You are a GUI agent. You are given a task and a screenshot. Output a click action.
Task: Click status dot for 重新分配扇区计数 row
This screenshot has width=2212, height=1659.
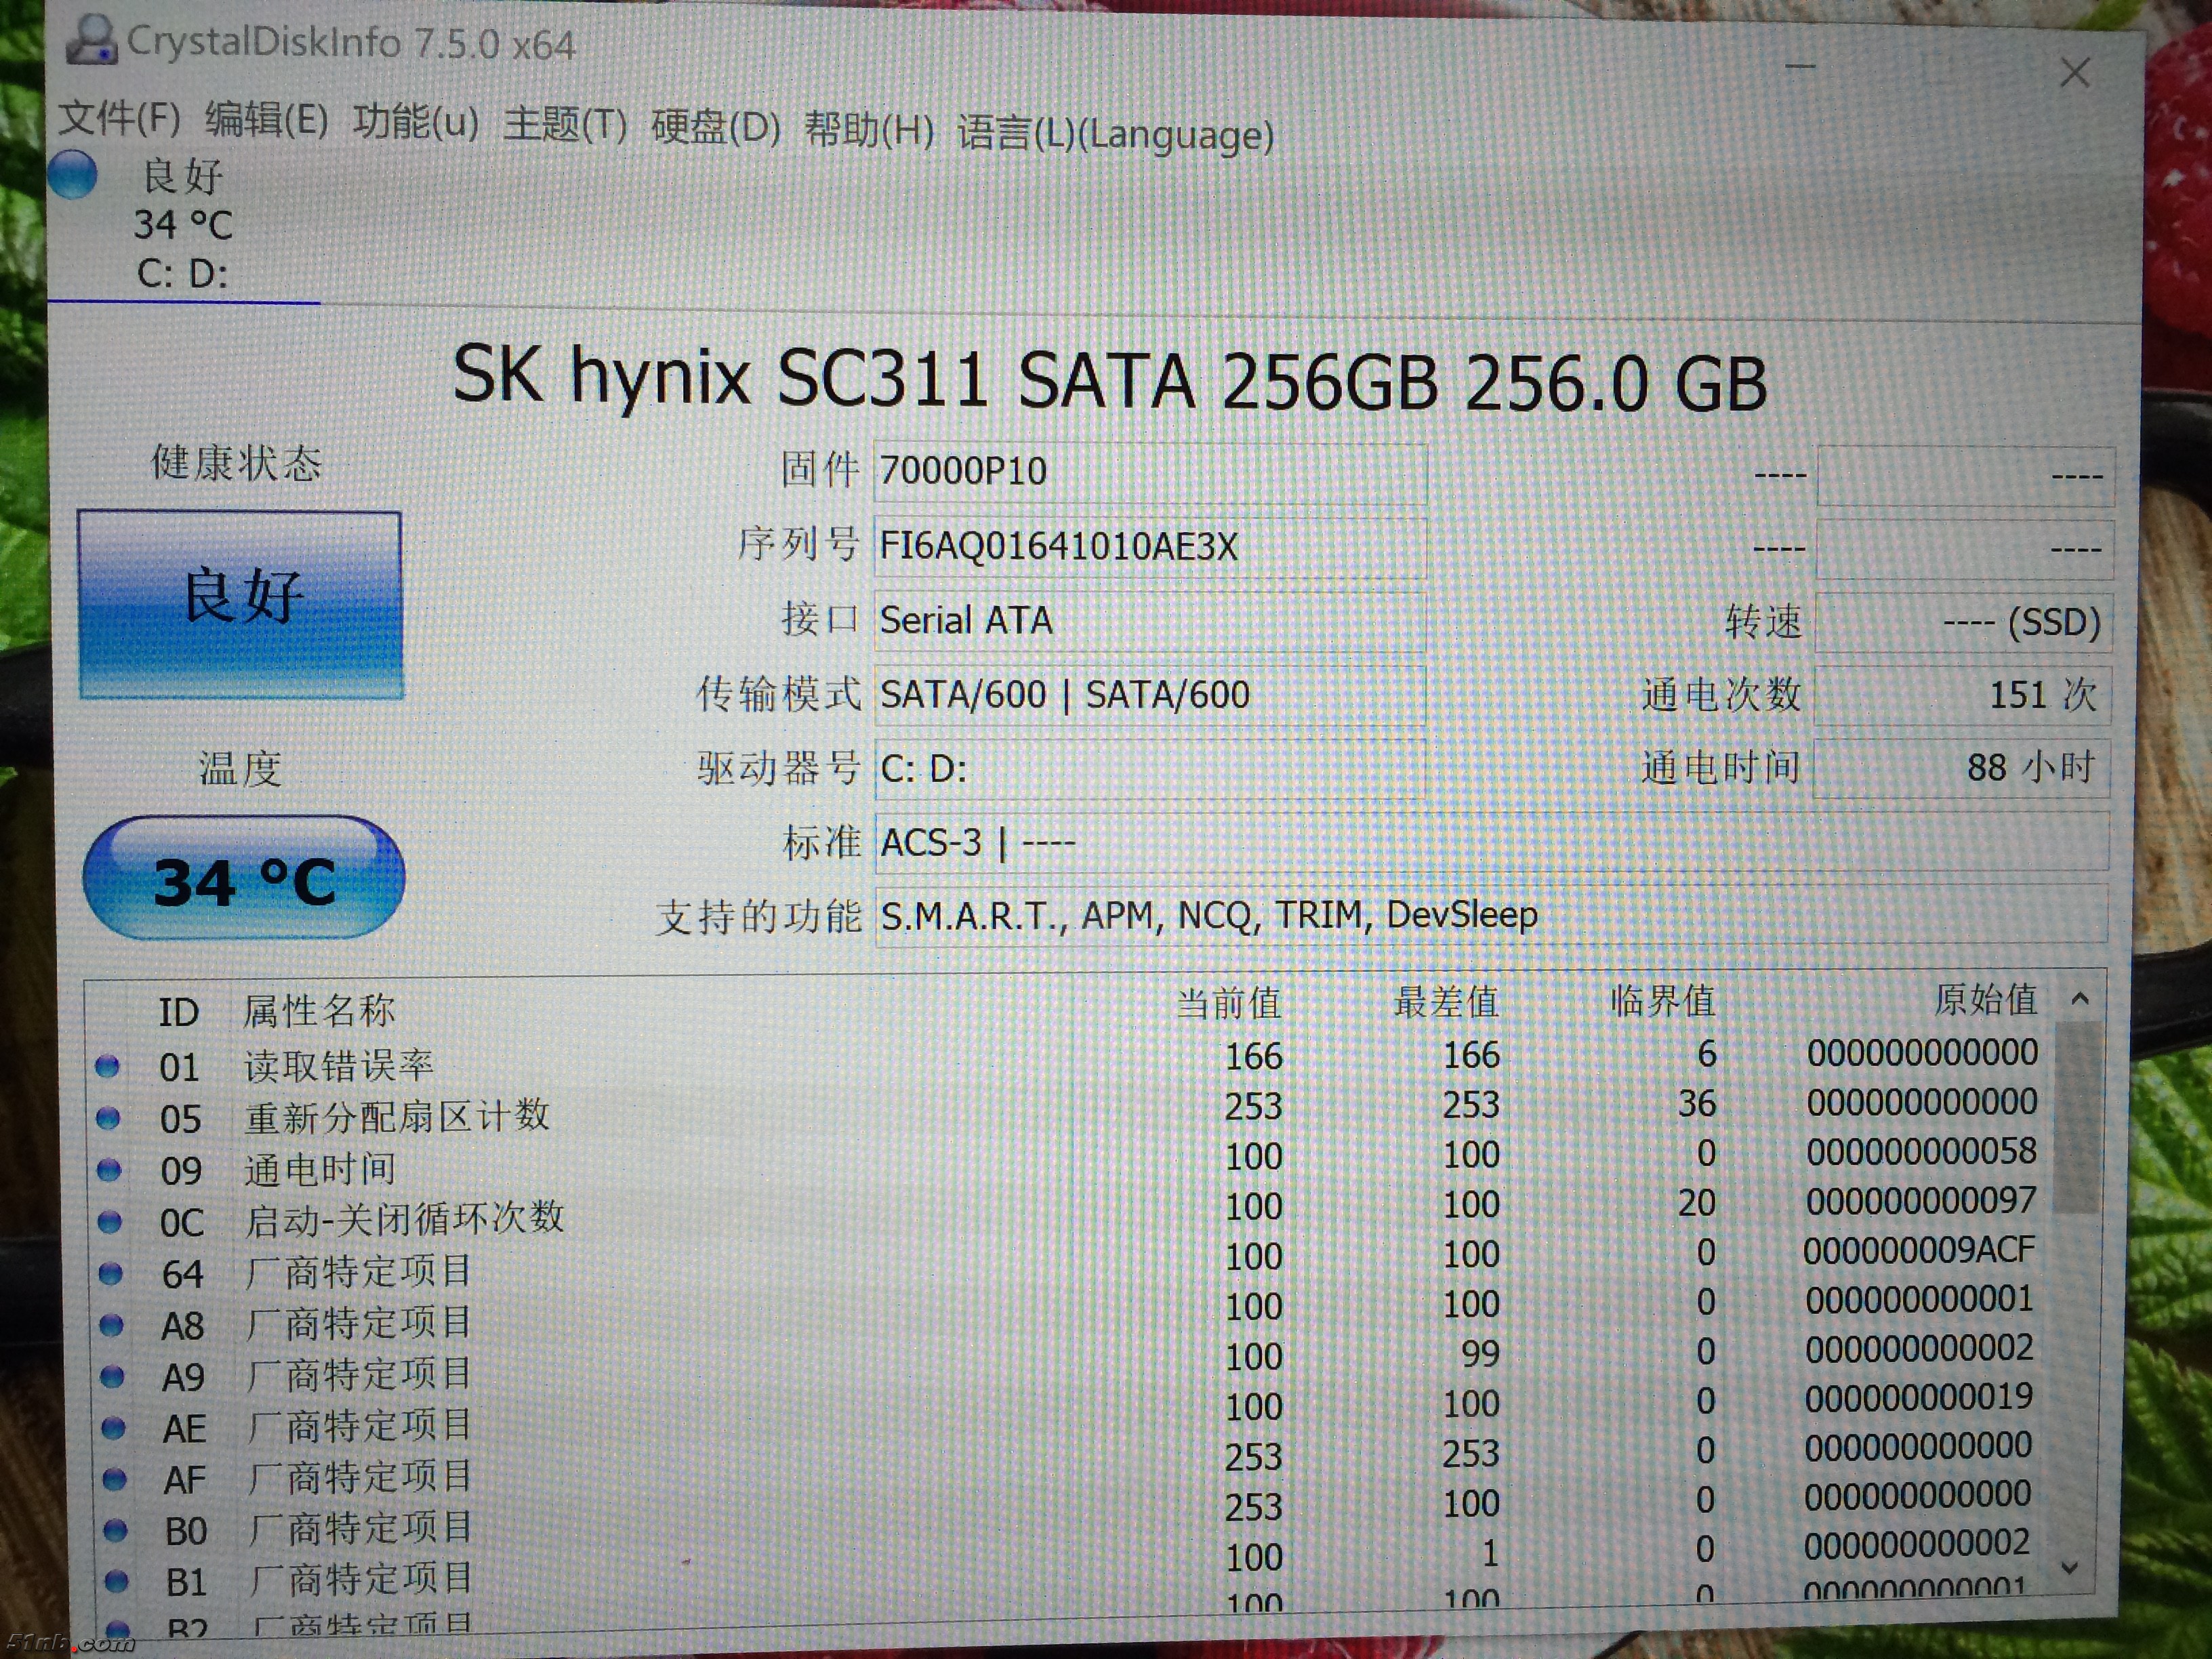pos(108,1118)
